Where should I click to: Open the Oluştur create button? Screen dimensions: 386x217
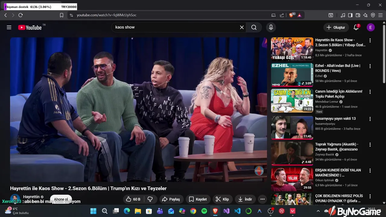pos(336,27)
